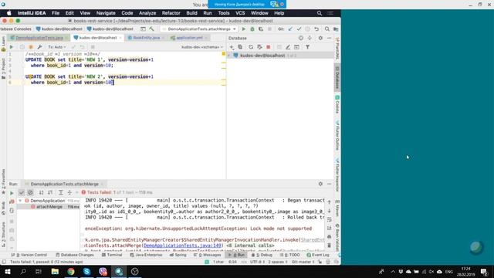Open console settings wrench icon
The width and height of the screenshot is (494, 278).
click(x=39, y=47)
